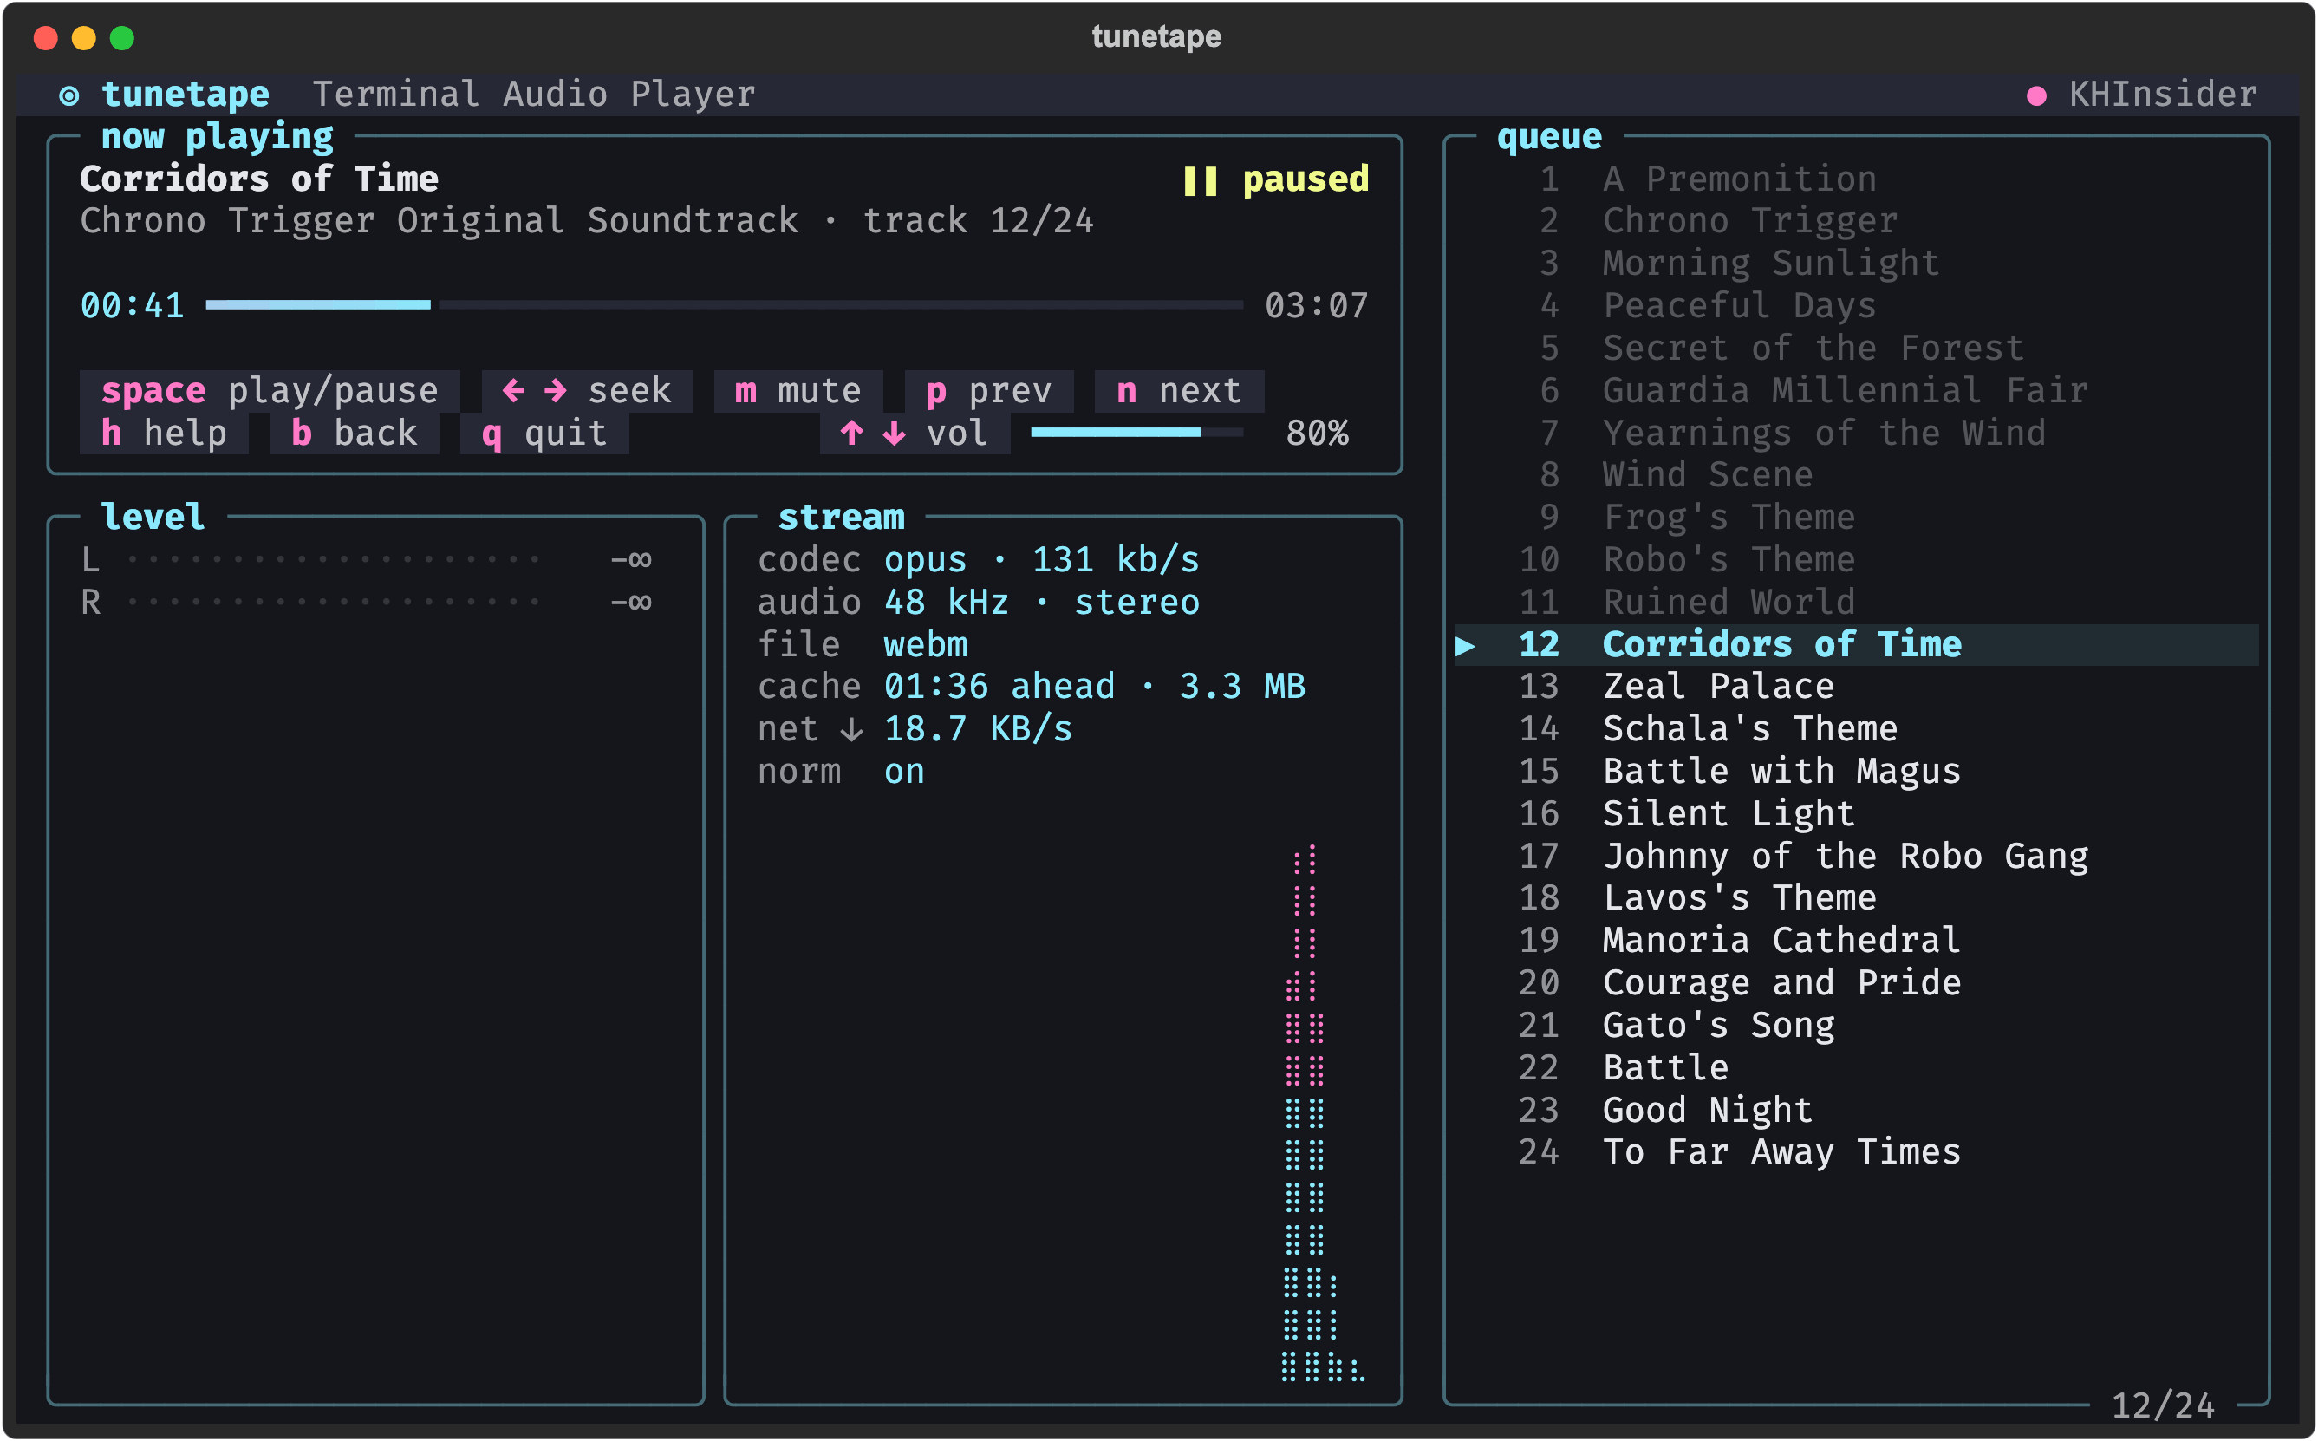Select Manoria Cathedral in the queue

[1856, 941]
